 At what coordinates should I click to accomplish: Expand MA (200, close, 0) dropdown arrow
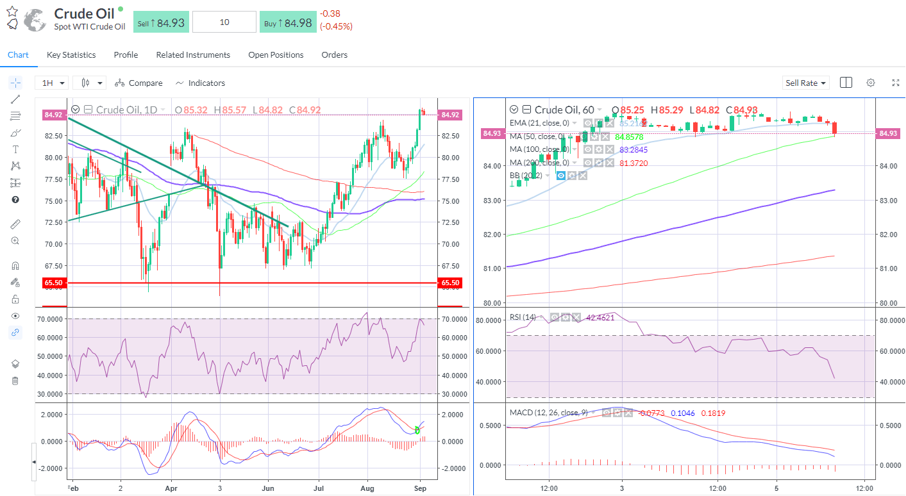point(575,163)
